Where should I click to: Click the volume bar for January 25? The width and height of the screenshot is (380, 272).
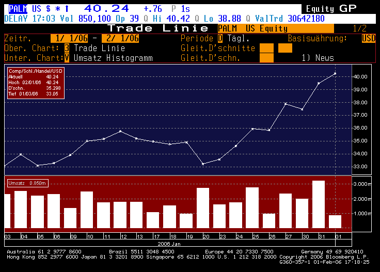[x=252, y=207]
